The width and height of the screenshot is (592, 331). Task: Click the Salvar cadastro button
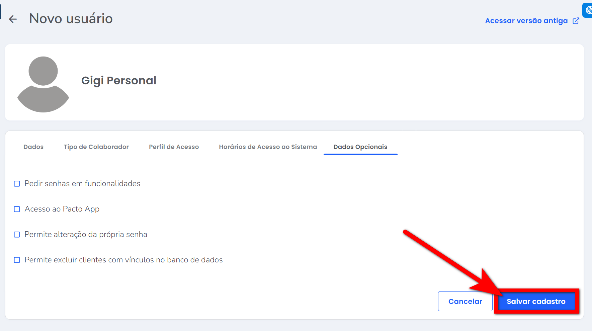point(536,301)
